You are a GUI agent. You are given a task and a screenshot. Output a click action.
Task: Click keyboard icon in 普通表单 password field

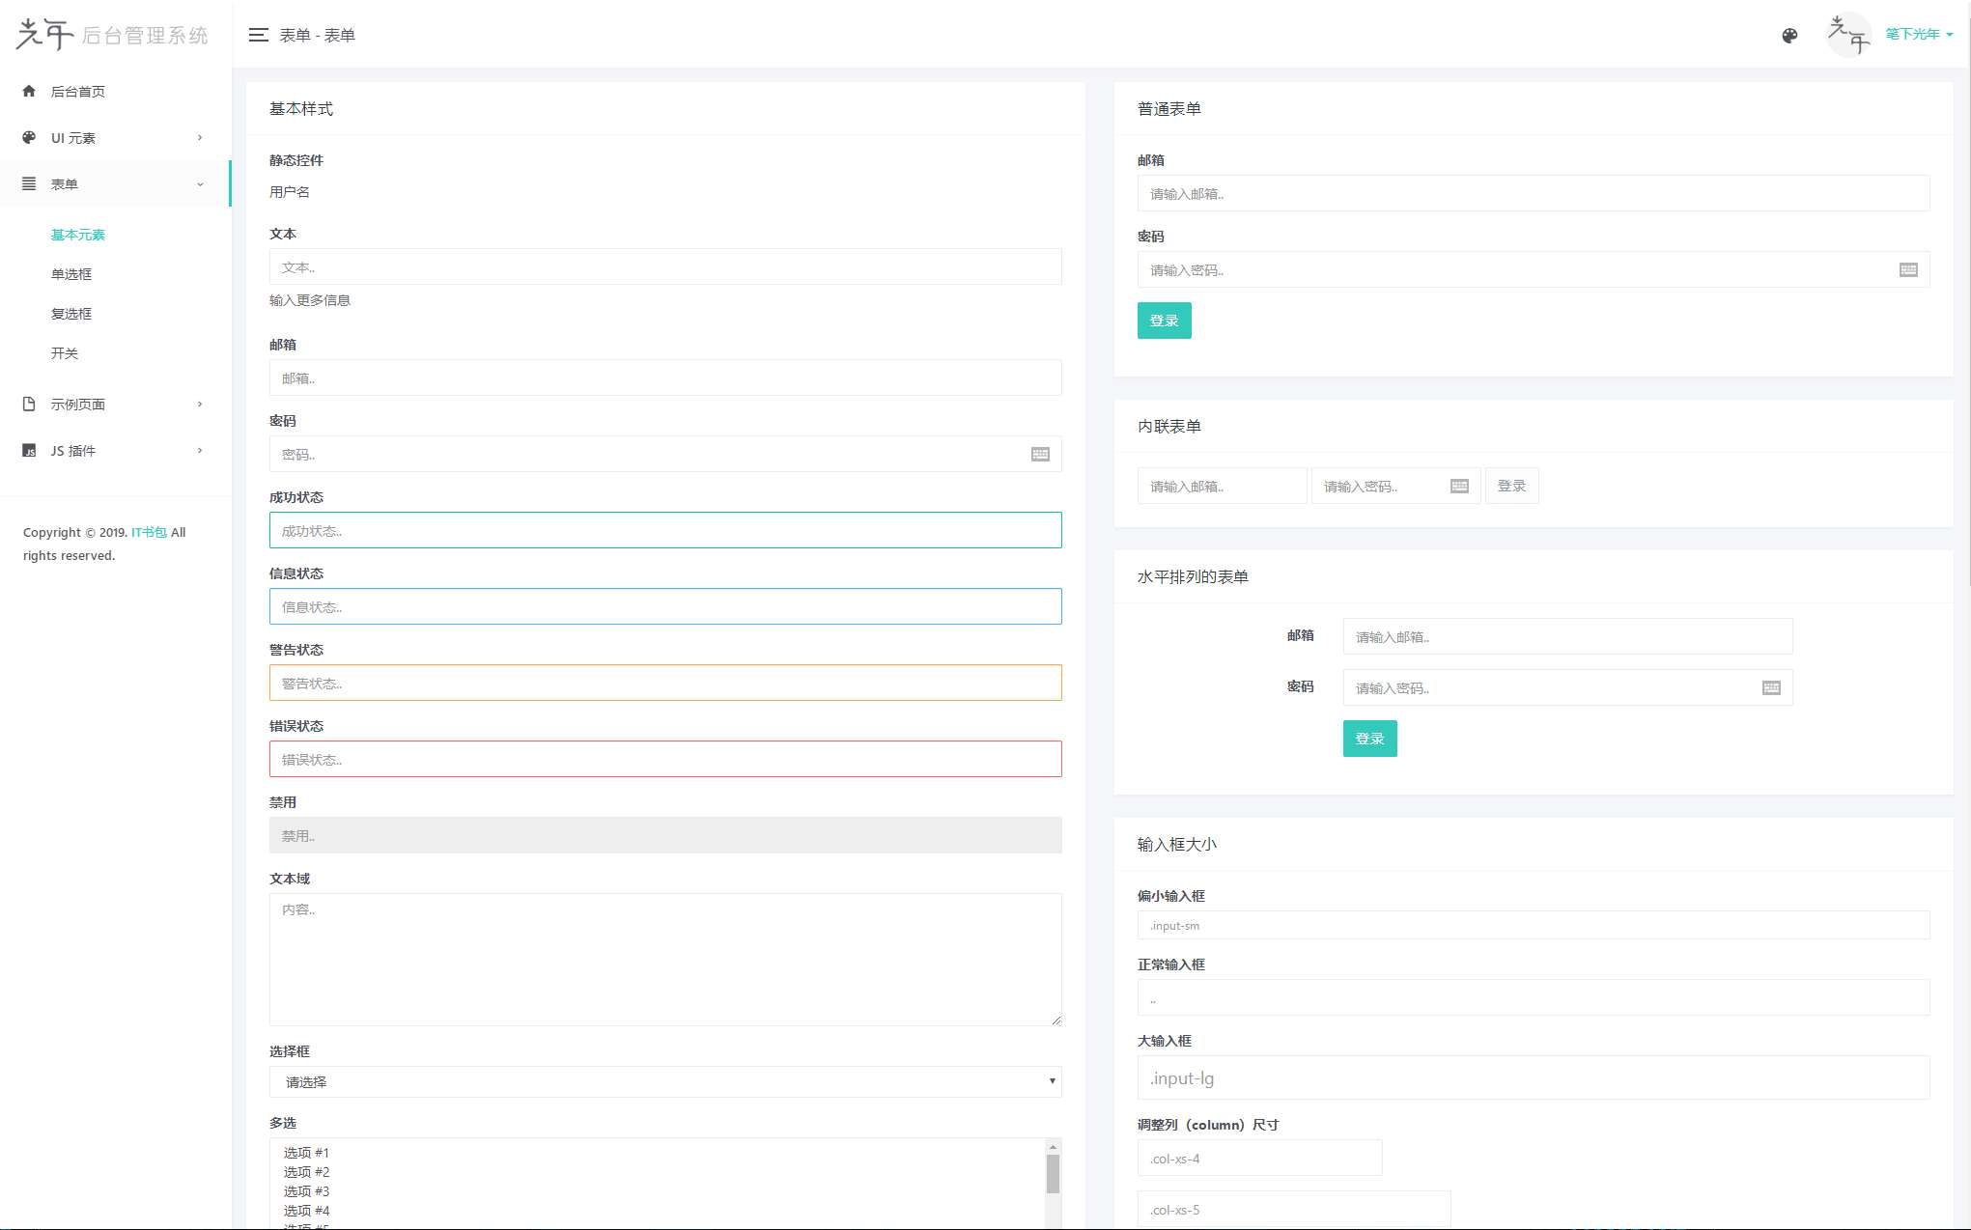[1908, 270]
